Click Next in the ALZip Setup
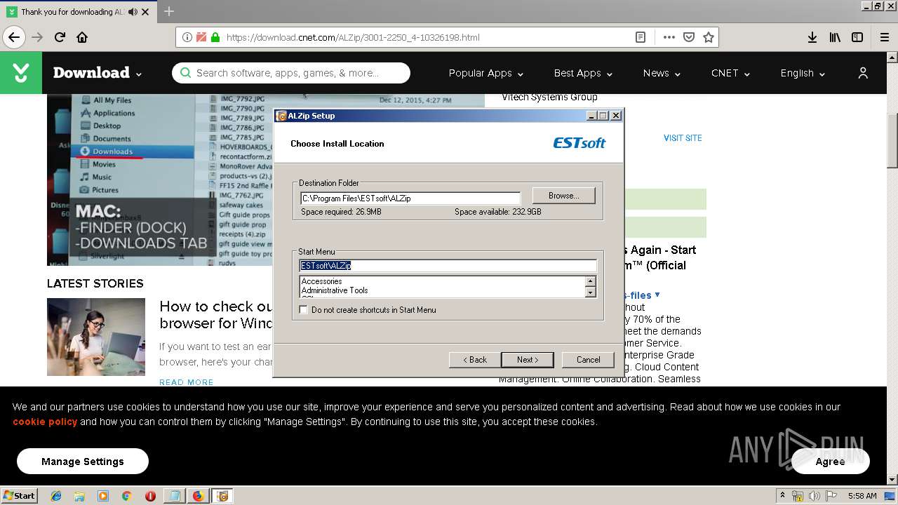Image resolution: width=898 pixels, height=505 pixels. (528, 360)
